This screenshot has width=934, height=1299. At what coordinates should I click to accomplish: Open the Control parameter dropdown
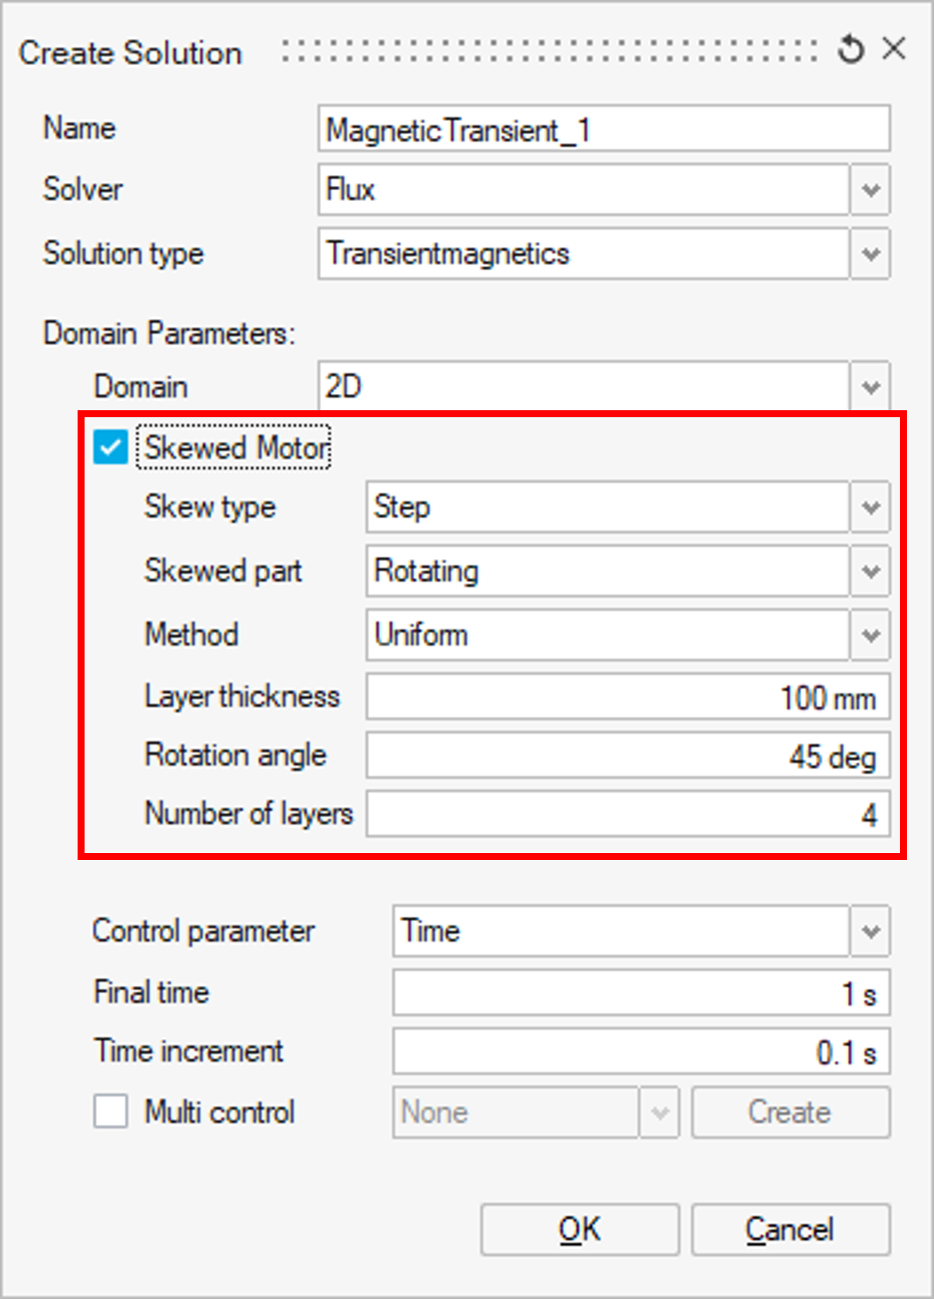coord(870,931)
